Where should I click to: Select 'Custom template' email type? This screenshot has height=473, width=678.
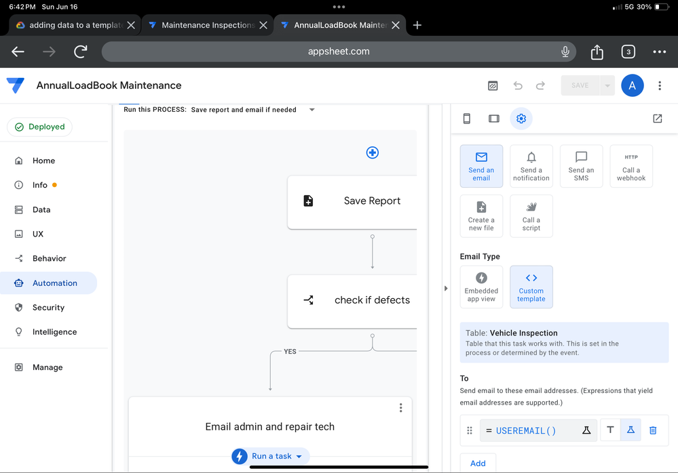coord(531,287)
